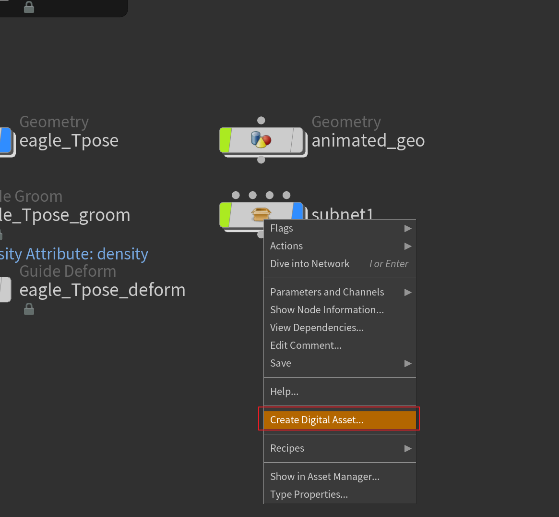
Task: Click the Guide Deform type label
Action: coord(68,271)
